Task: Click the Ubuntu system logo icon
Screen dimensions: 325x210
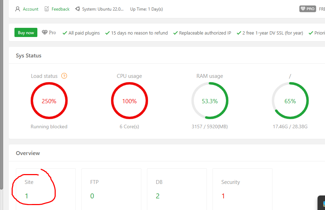Action: [78, 9]
